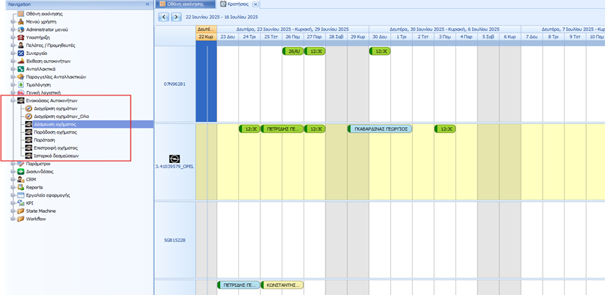605x295 pixels.
Task: Click the Διαχείριση οχημάτων icon in tree
Action: [x=29, y=108]
